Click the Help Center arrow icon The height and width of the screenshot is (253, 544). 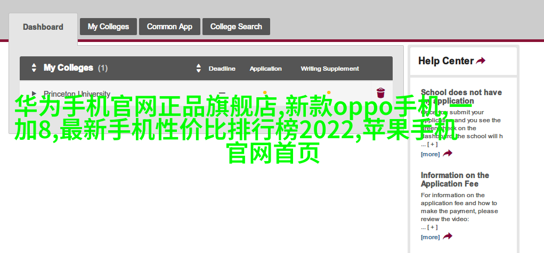tap(481, 61)
